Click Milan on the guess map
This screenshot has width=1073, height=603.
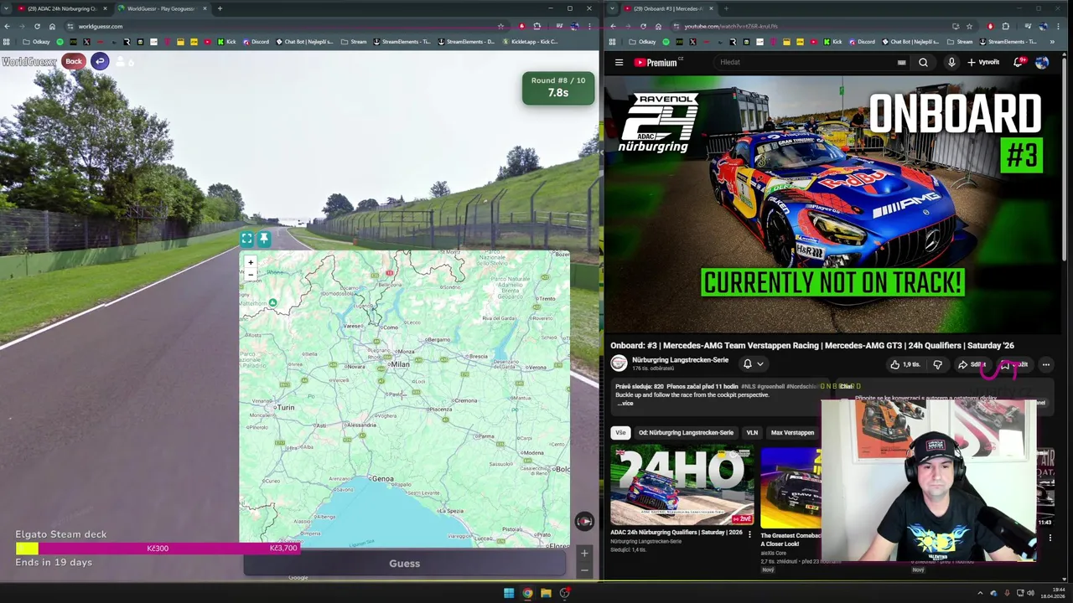400,363
